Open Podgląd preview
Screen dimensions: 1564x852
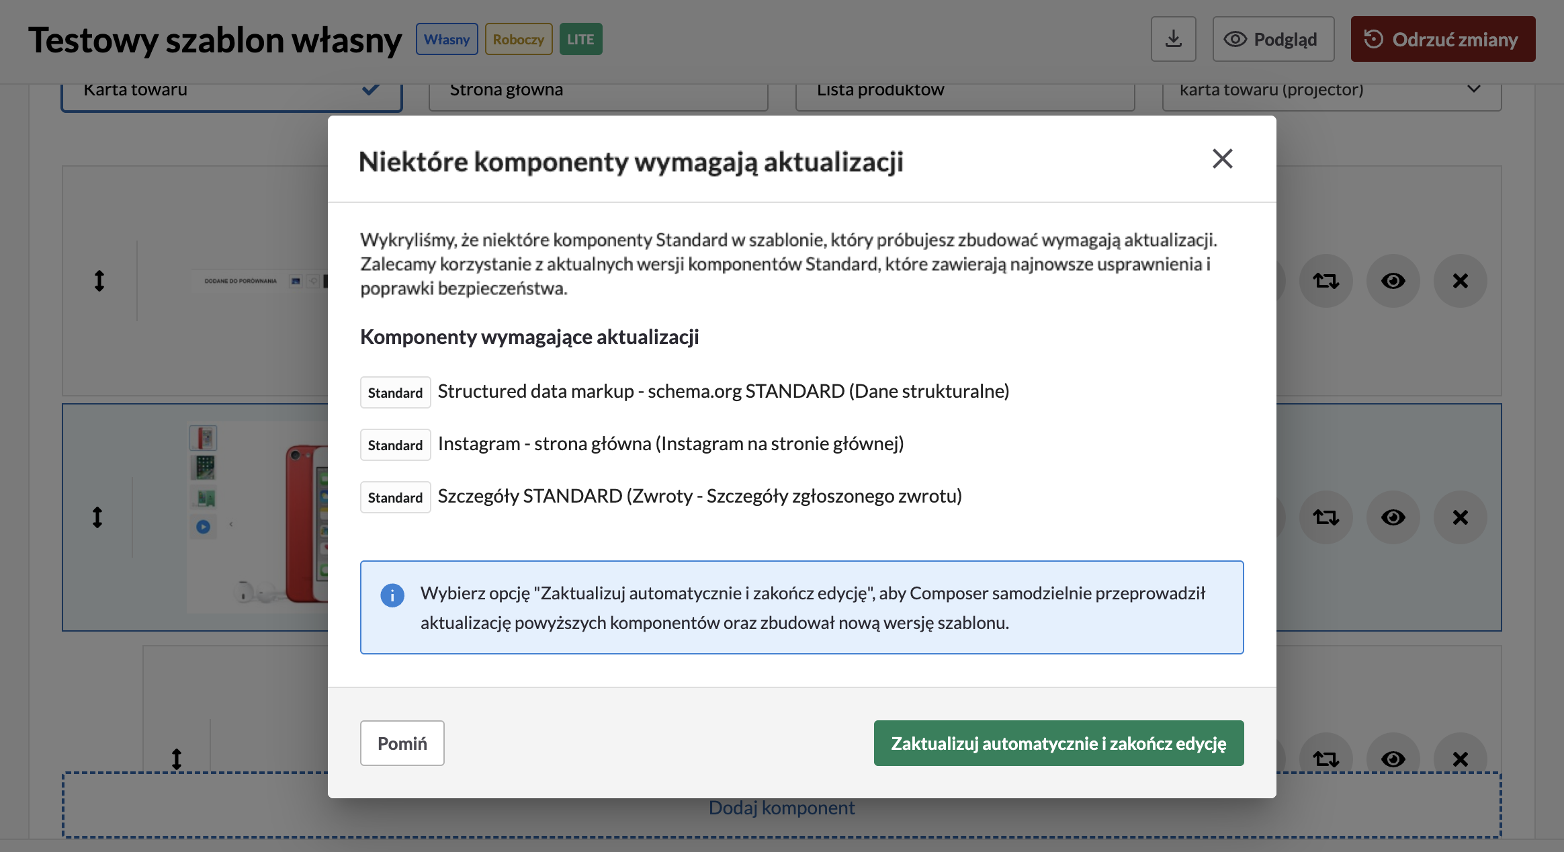click(x=1272, y=39)
